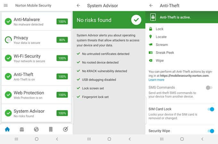Tap the 80% Privacy score badge
This screenshot has height=144, width=218.
pyautogui.click(x=62, y=40)
